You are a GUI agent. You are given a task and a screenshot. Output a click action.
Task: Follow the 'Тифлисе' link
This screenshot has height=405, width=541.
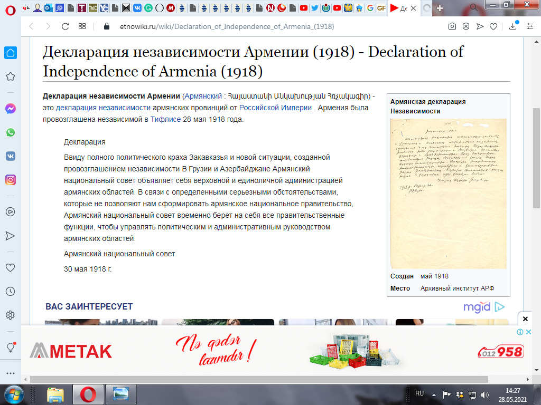[165, 120]
